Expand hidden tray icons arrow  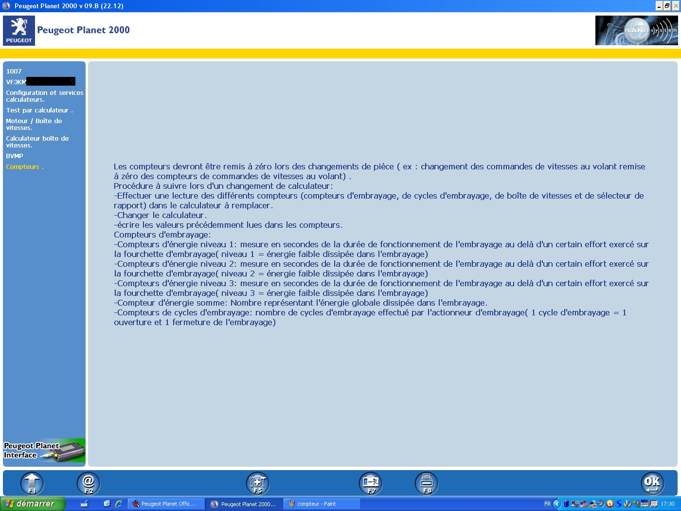coord(557,504)
